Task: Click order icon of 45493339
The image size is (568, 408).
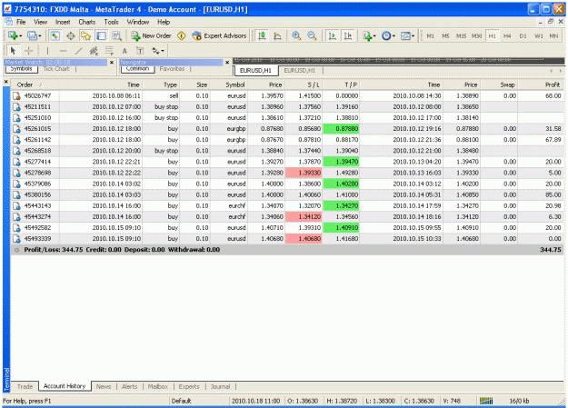Action: point(16,239)
